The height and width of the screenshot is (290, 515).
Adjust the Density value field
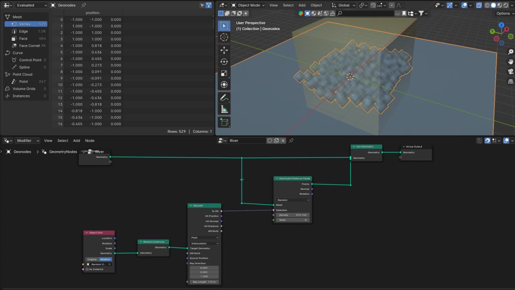pyautogui.click(x=293, y=215)
